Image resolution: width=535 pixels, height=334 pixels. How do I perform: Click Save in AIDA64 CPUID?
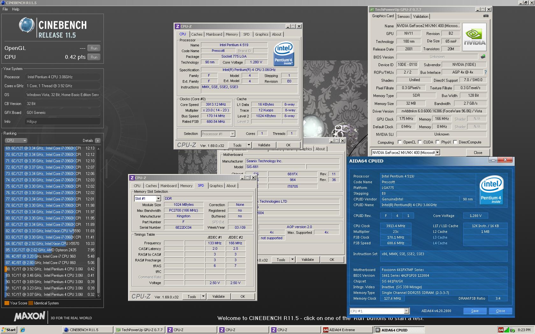(x=475, y=311)
